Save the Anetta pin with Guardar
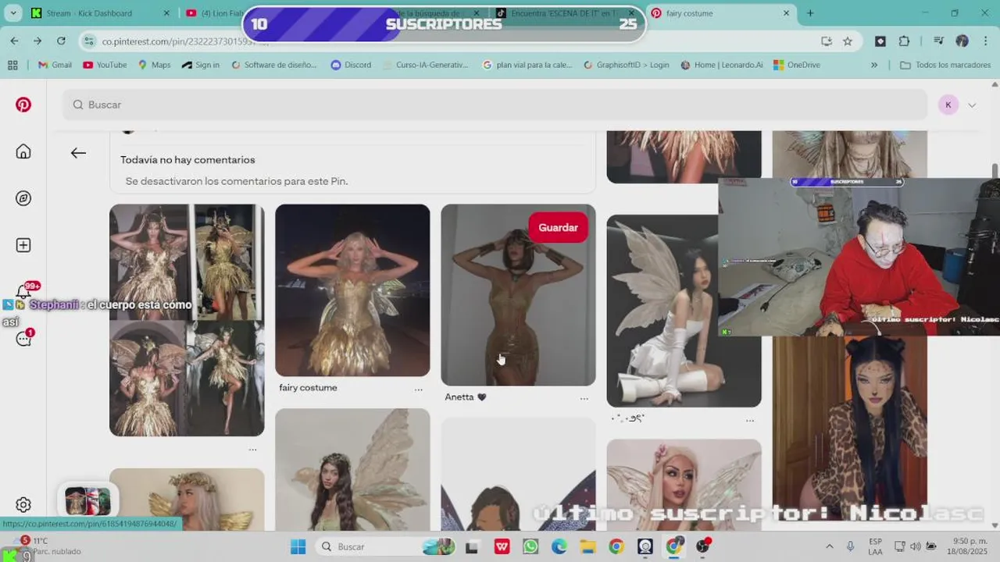1000x562 pixels. (x=558, y=227)
